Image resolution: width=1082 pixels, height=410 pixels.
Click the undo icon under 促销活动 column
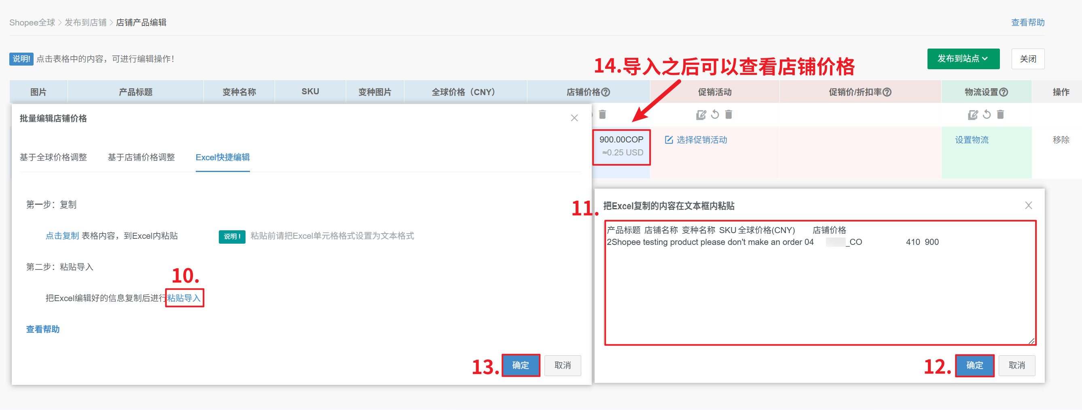(715, 115)
